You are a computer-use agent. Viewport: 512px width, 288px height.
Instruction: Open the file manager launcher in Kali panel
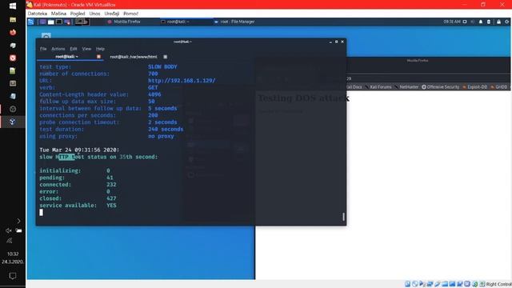click(51, 22)
